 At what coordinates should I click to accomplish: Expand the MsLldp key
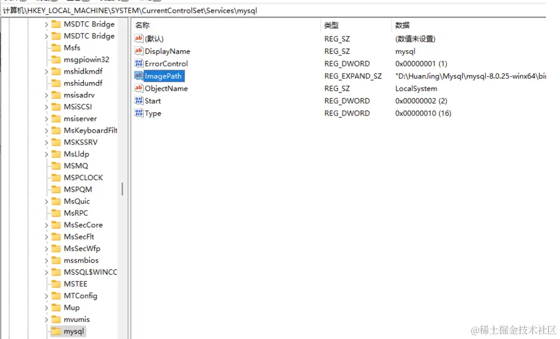click(x=46, y=154)
